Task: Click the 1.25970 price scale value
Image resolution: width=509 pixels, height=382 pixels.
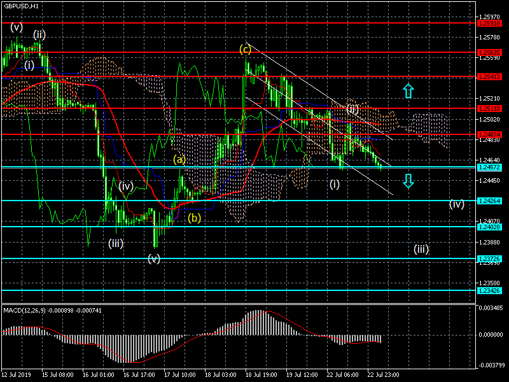Action: [489, 17]
